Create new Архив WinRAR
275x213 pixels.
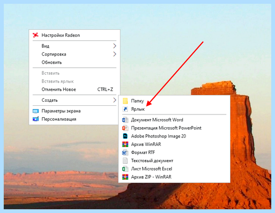coord(174,144)
